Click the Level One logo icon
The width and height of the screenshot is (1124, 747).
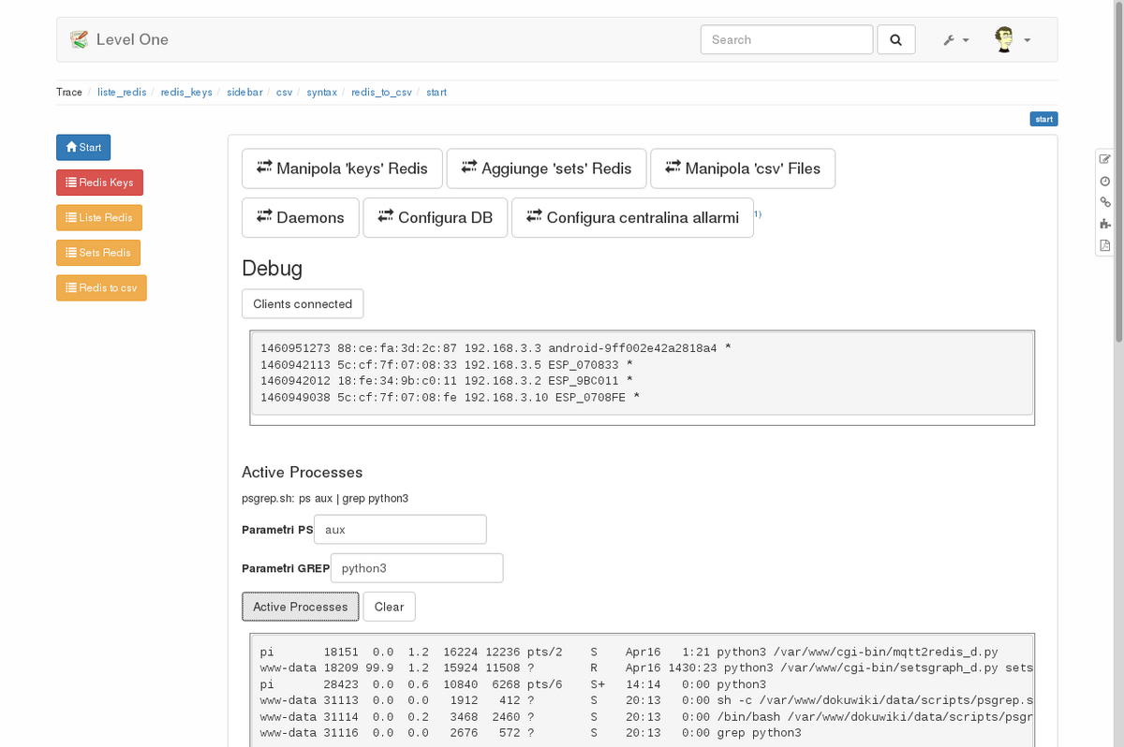tap(79, 40)
